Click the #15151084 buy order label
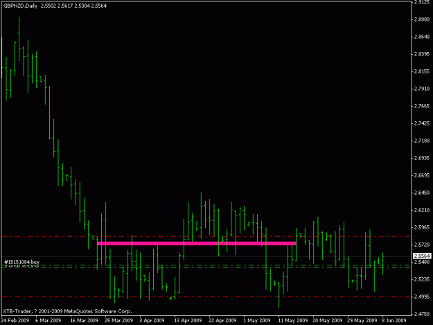Screen dimensions: 433x325 coord(21,262)
